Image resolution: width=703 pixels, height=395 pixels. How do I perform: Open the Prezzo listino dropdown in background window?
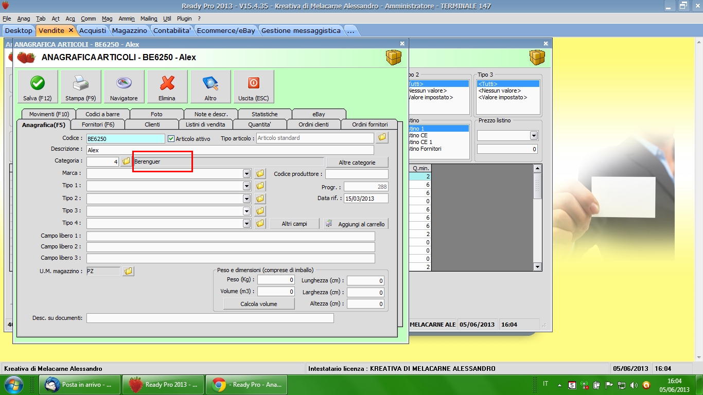point(534,136)
